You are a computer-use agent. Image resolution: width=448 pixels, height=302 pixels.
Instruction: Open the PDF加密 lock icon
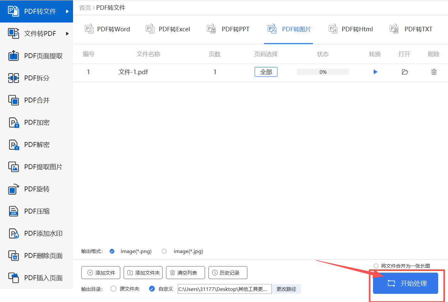click(x=13, y=122)
